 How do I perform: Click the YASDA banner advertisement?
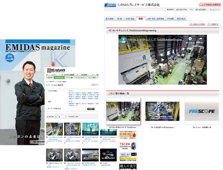pyautogui.click(x=128, y=146)
